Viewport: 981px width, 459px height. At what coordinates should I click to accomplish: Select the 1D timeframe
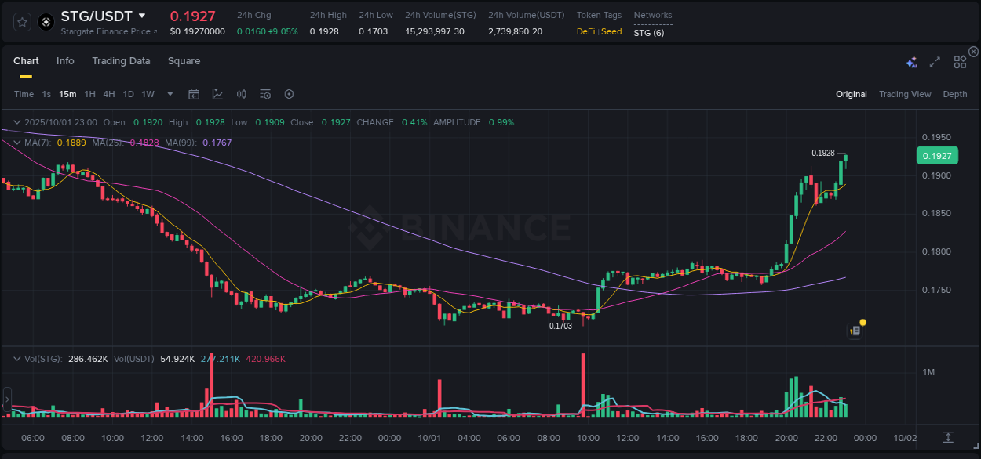tap(128, 94)
